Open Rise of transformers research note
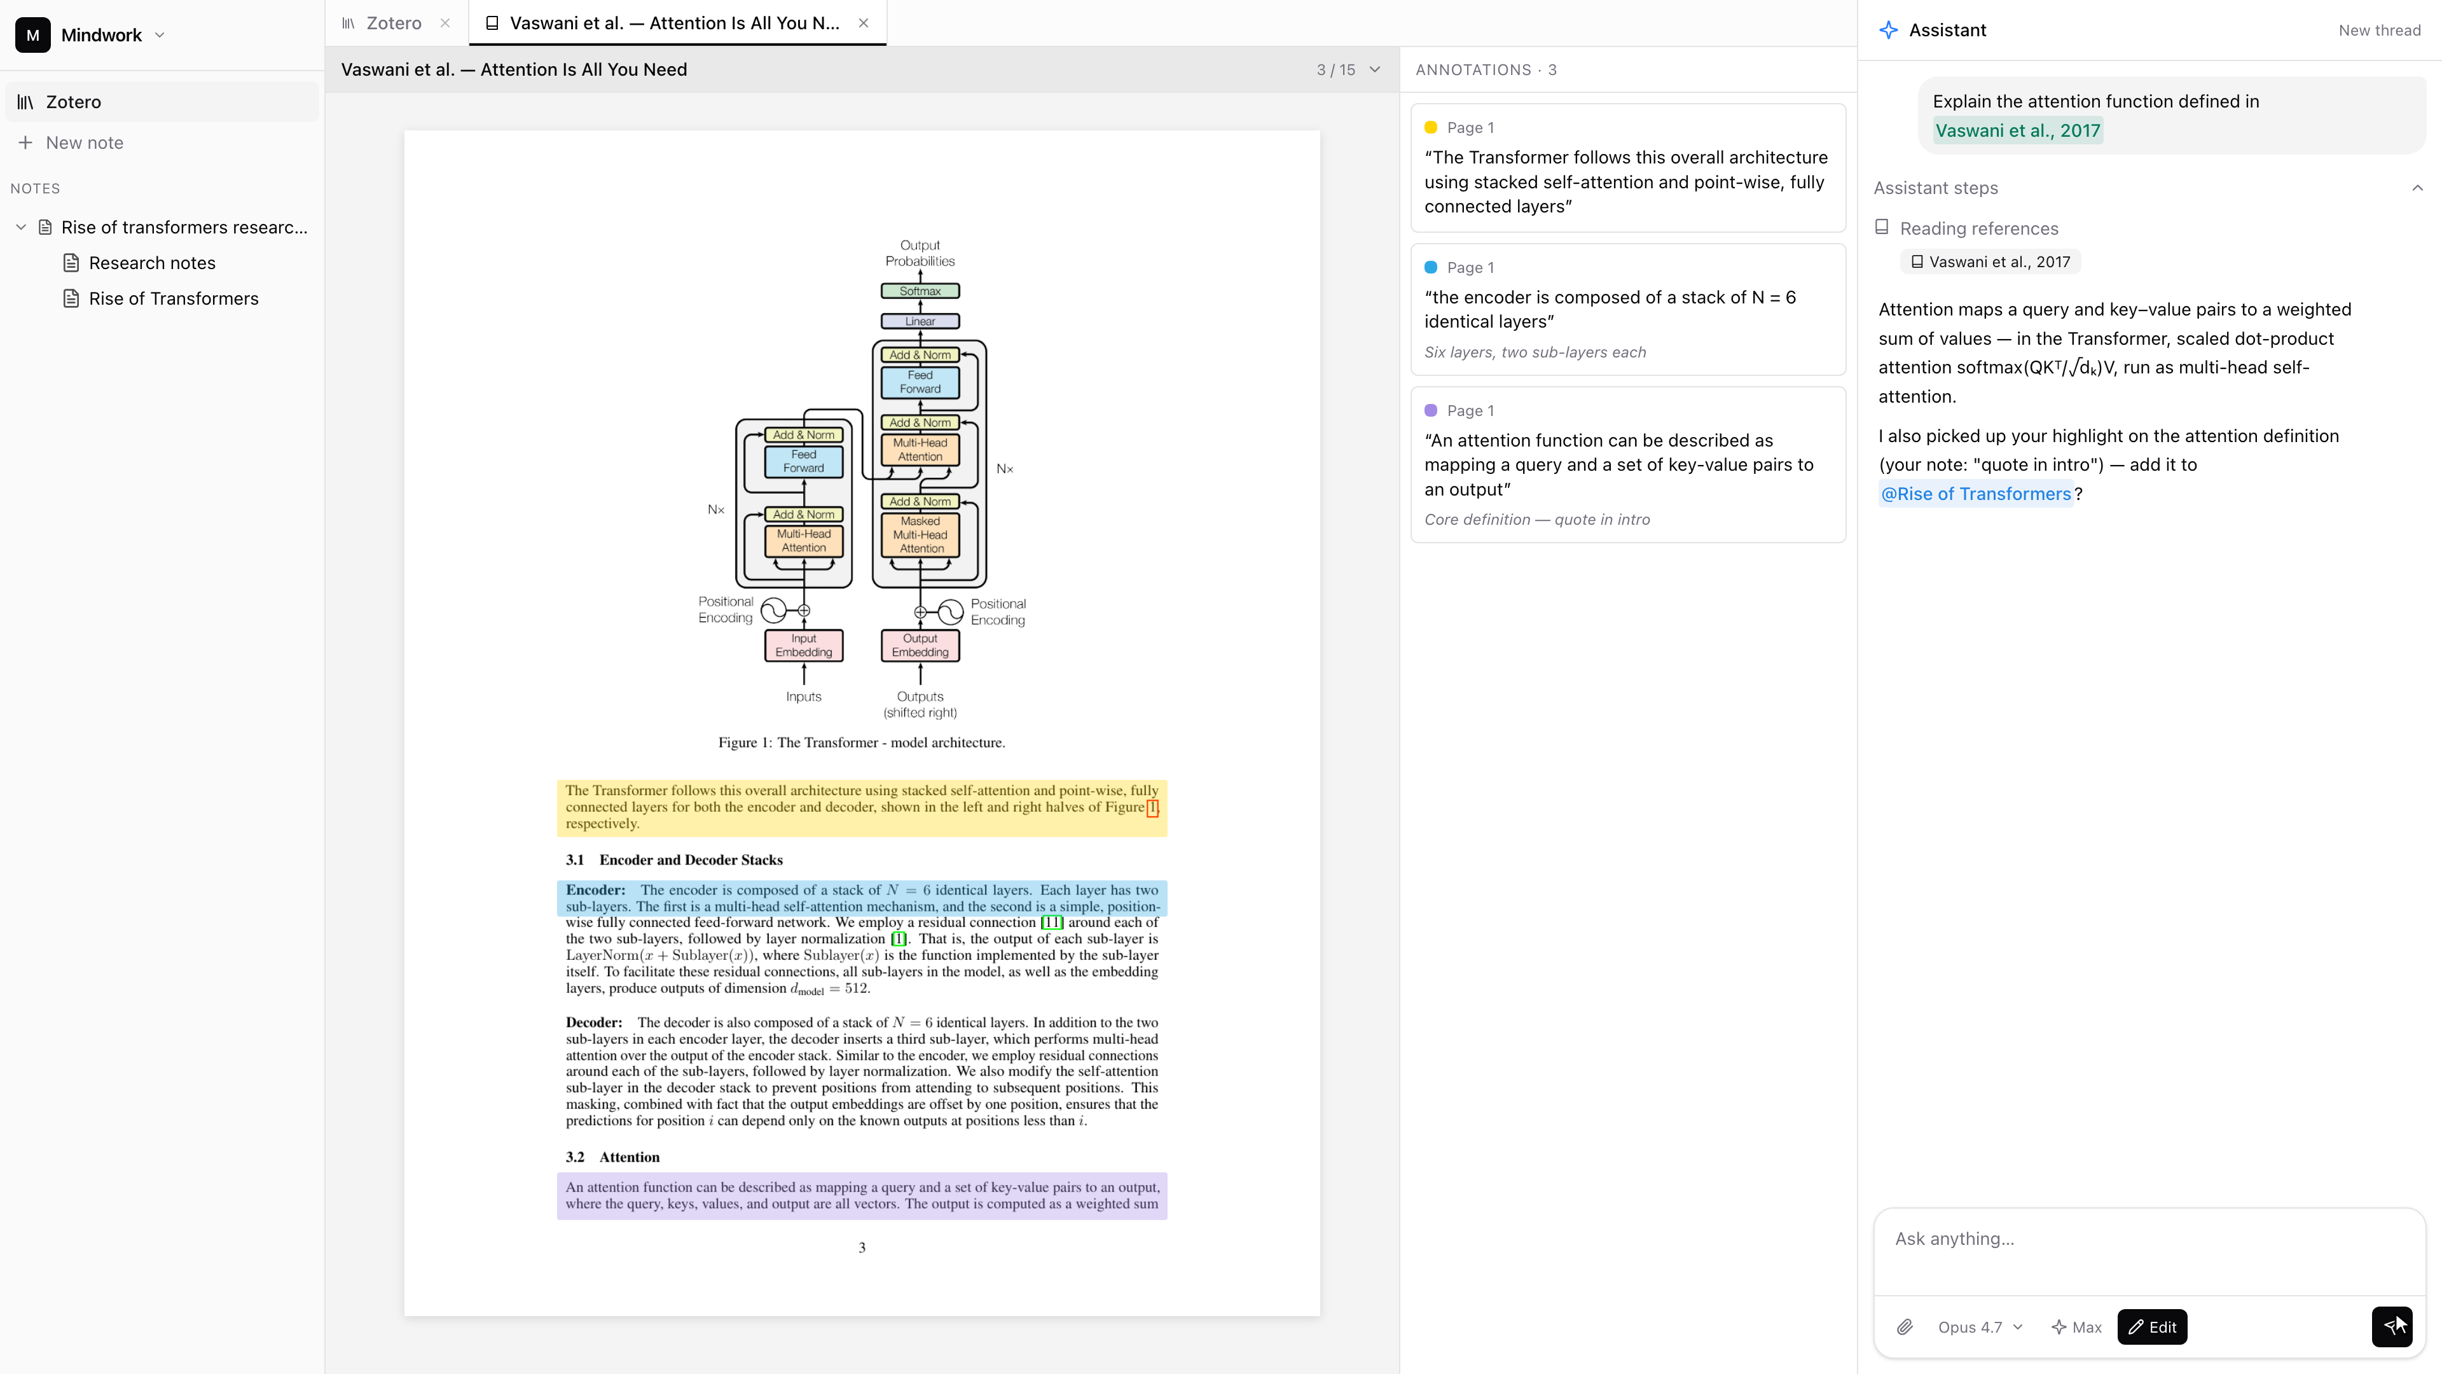Image resolution: width=2442 pixels, height=1374 pixels. (184, 228)
